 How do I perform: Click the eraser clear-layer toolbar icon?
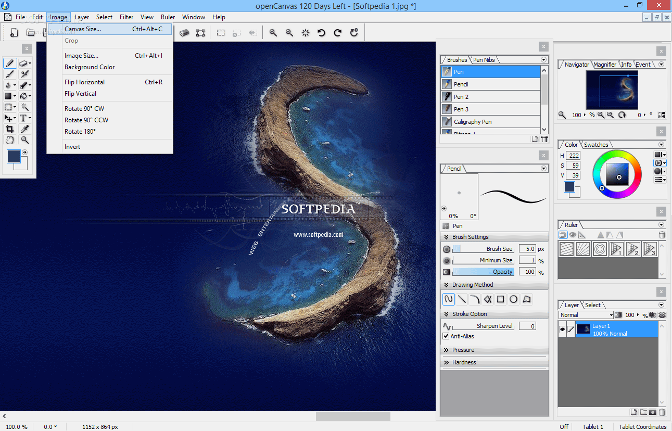[x=184, y=33]
